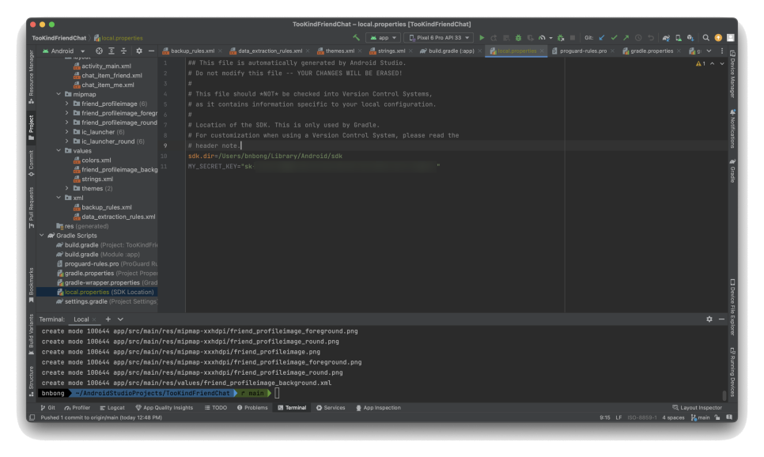This screenshot has height=457, width=764.
Task: Open the Android project view dropdown
Action: pos(62,51)
